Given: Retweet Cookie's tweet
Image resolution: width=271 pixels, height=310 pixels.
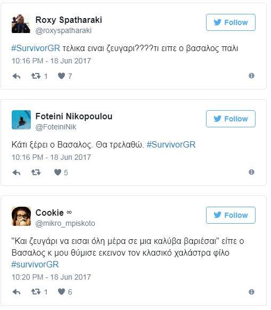Looking at the screenshot, I should tap(36, 291).
